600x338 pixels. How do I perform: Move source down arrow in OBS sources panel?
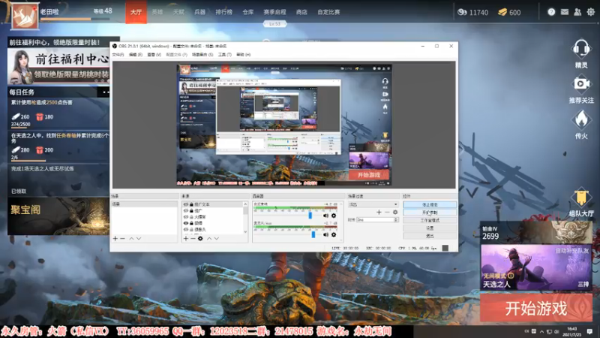[x=217, y=238]
